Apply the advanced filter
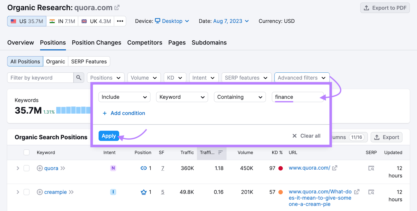Viewport: 417px width, 211px height. click(109, 136)
